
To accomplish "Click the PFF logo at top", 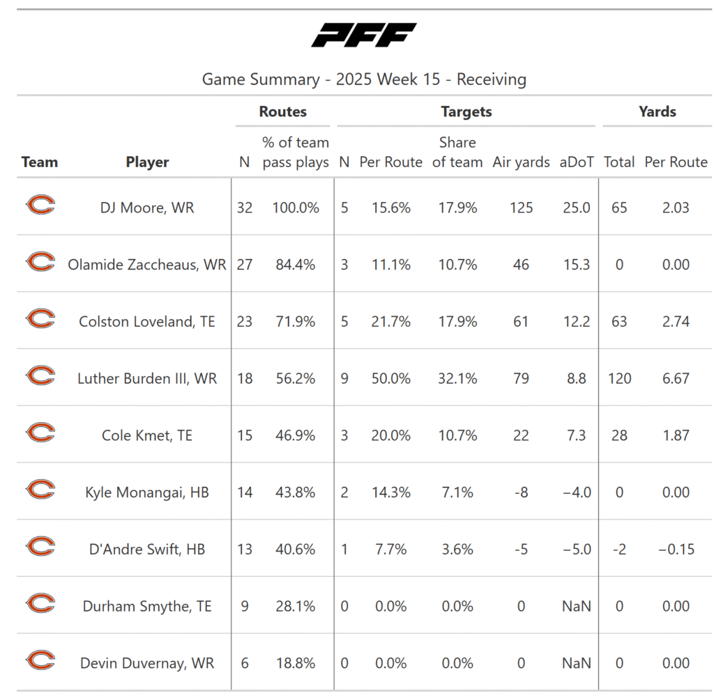I will [x=363, y=36].
